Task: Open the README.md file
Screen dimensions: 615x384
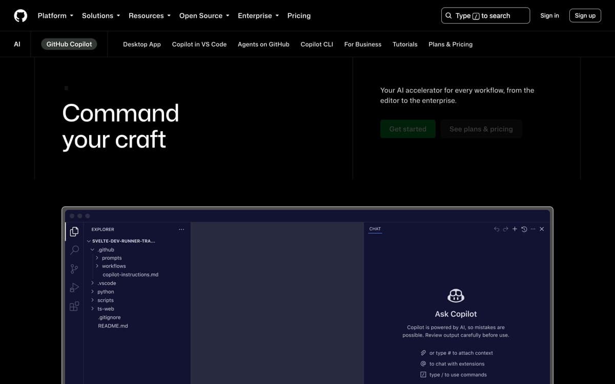Action: pos(113,326)
